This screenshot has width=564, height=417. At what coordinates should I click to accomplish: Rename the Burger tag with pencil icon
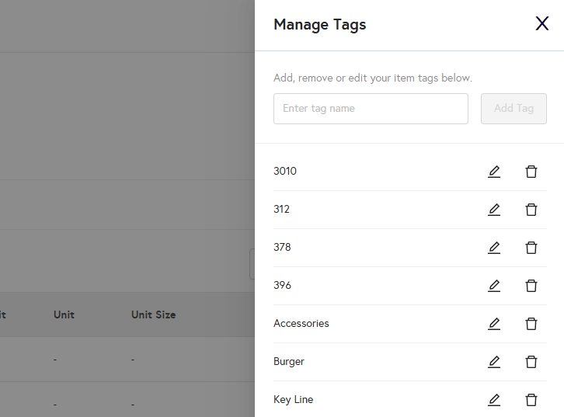494,362
